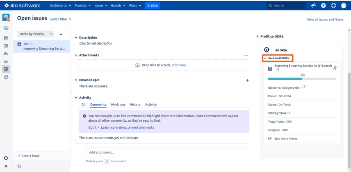Click the Status : On Track text
Image resolution: width=351 pixels, height=172 pixels.
pyautogui.click(x=279, y=105)
